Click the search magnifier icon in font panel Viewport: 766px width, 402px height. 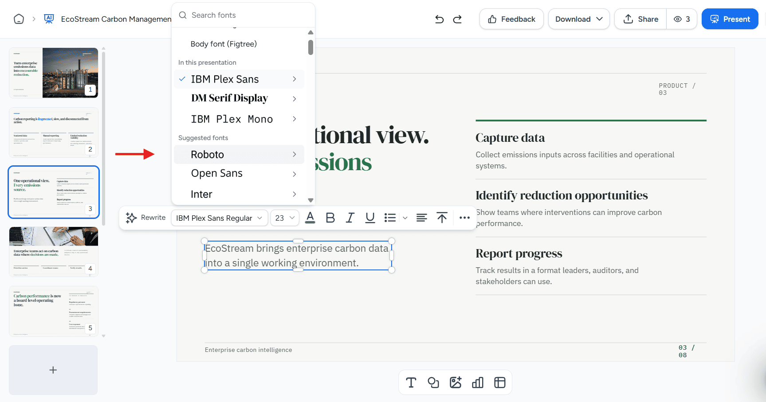[183, 15]
